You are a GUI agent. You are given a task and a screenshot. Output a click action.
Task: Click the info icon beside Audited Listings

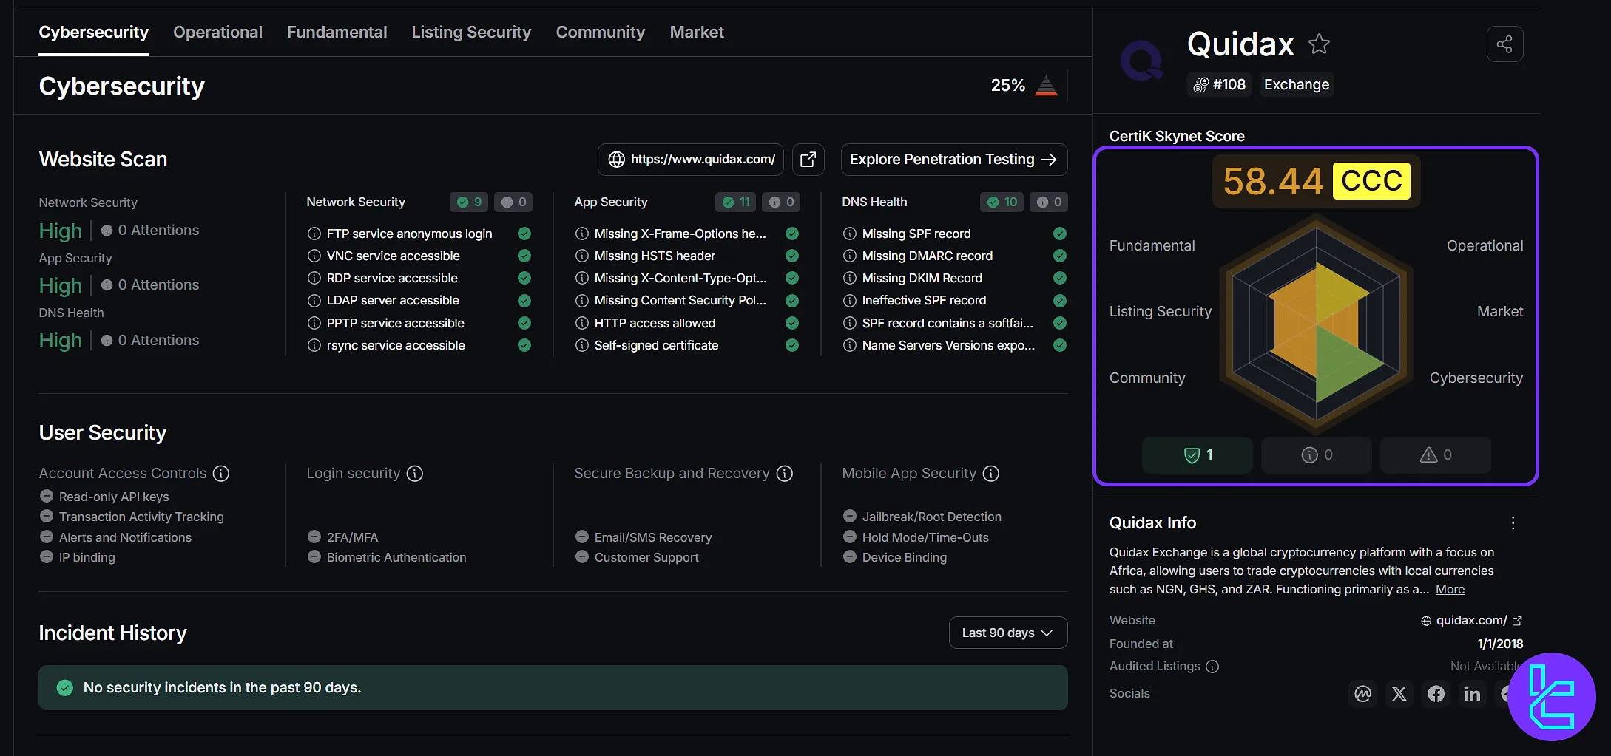tap(1212, 667)
